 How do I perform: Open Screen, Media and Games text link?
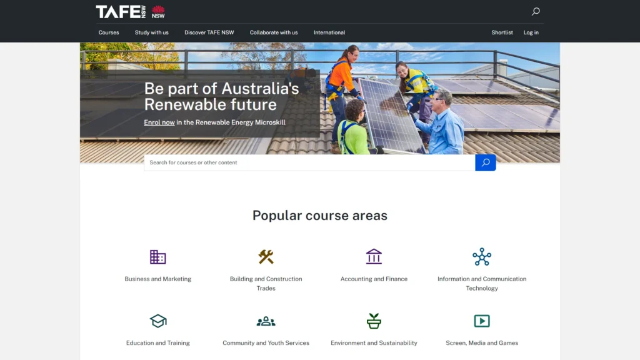(x=482, y=343)
